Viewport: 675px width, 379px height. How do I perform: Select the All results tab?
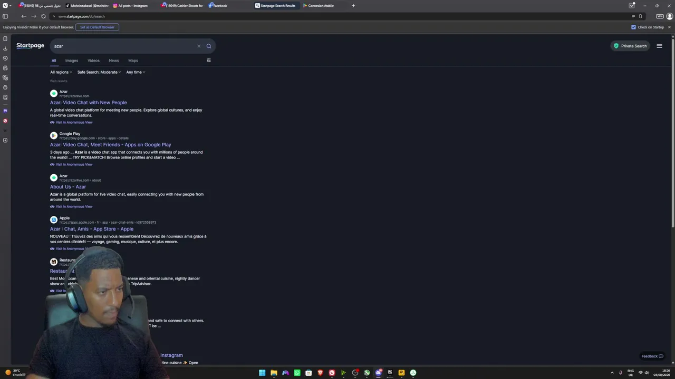[x=54, y=61]
